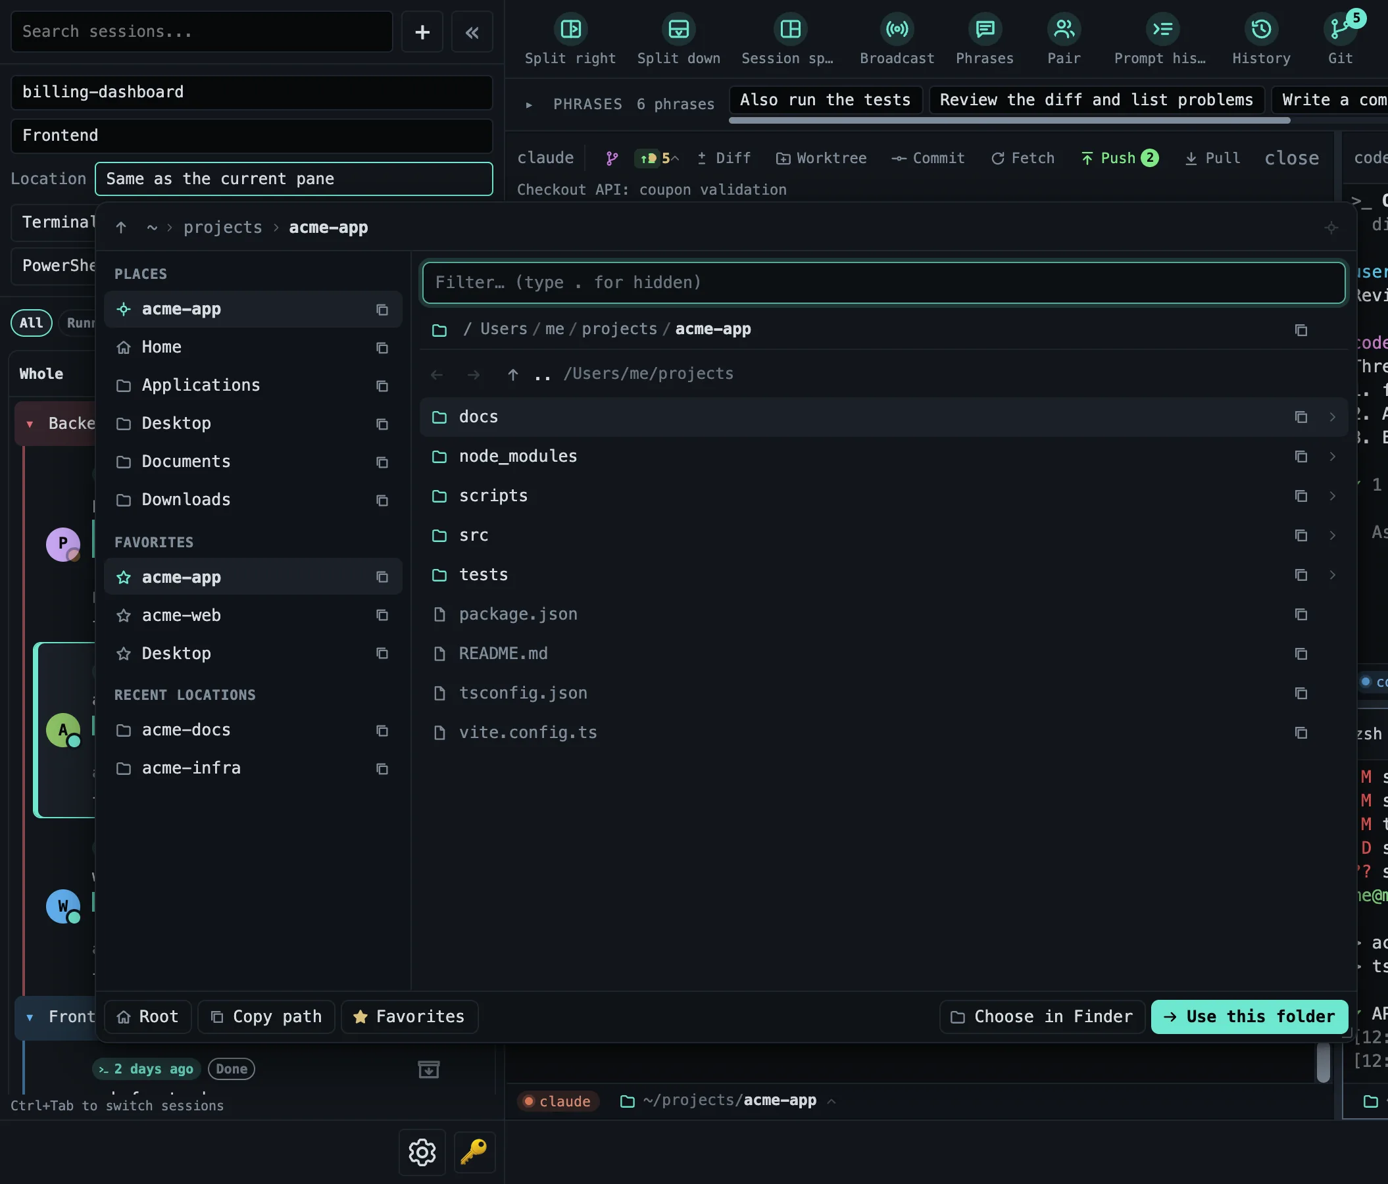The width and height of the screenshot is (1388, 1184).
Task: Collapse the Backend group triangle
Action: point(30,424)
